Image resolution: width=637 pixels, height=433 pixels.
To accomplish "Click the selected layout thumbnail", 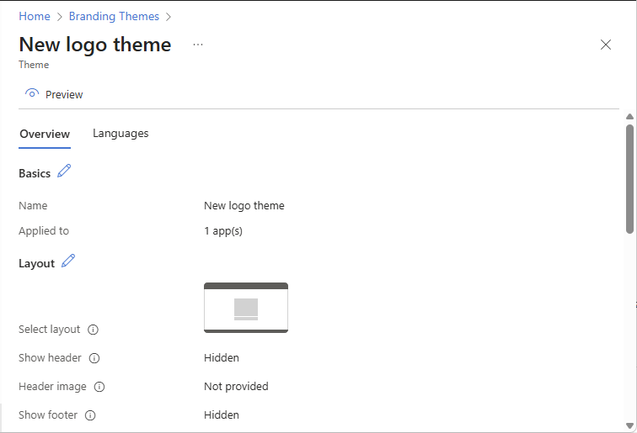I will [x=246, y=308].
